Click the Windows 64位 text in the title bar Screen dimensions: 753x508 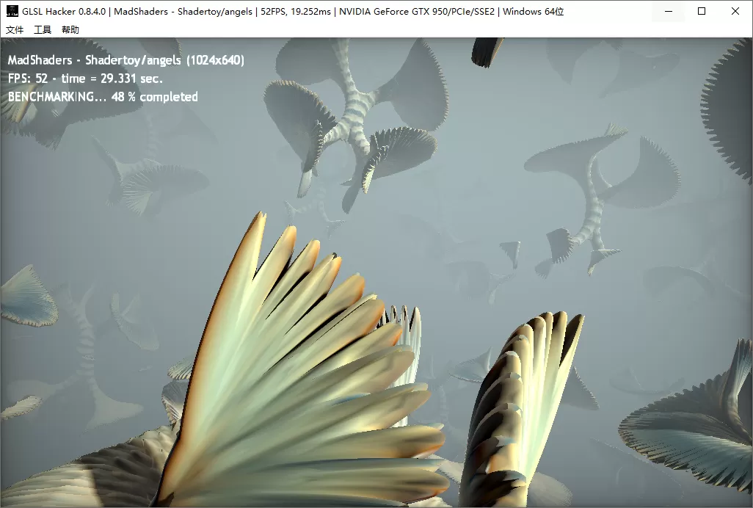click(534, 11)
